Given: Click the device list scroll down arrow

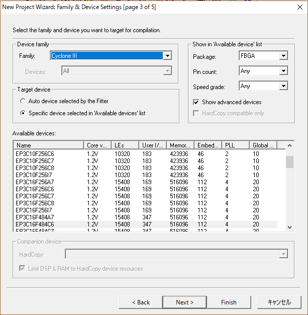Looking at the screenshot, I should pos(289,227).
